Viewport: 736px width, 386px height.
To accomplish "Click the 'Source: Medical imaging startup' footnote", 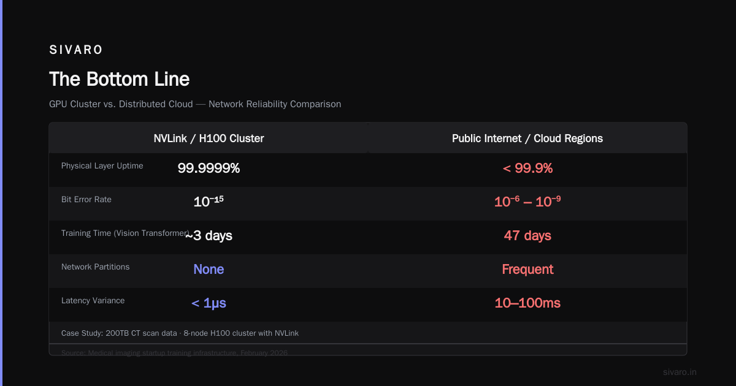I will point(175,353).
